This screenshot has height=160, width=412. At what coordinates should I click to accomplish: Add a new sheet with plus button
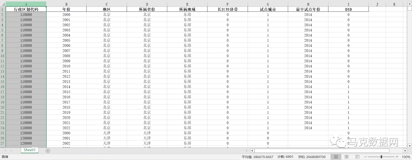click(x=48, y=150)
